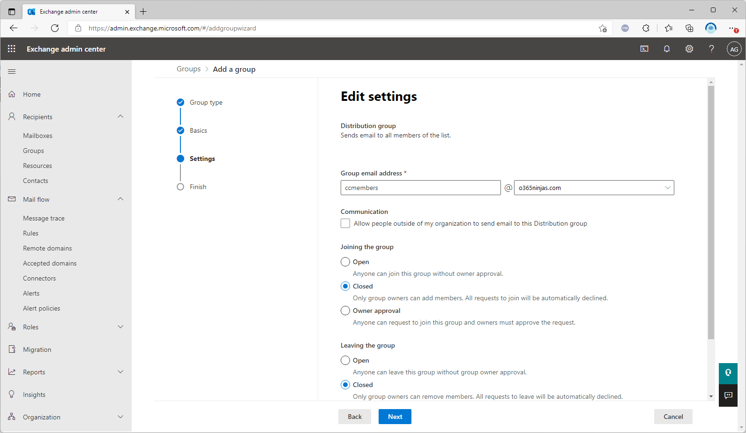
Task: Go to Mailboxes in sidebar
Action: point(37,136)
